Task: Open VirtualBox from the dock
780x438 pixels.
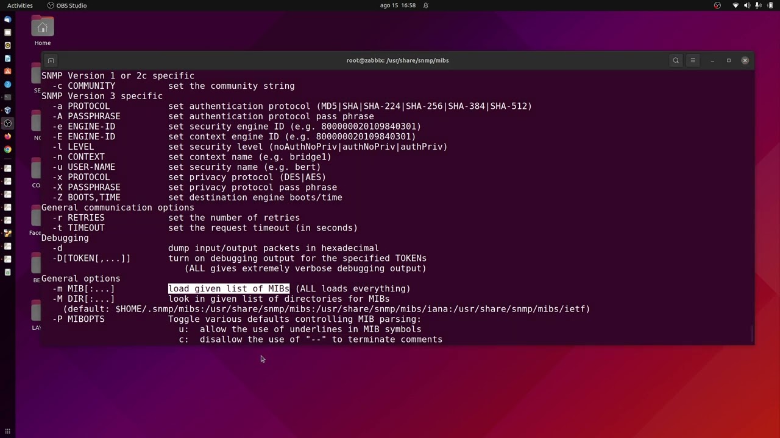Action: pyautogui.click(x=7, y=110)
